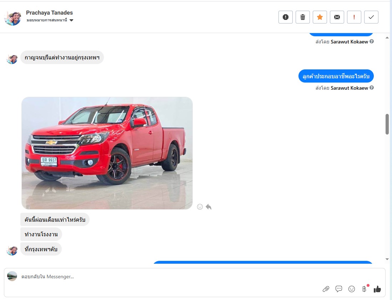392x300 pixels.
Task: Mark conversation unread with envelope icon
Action: (337, 17)
